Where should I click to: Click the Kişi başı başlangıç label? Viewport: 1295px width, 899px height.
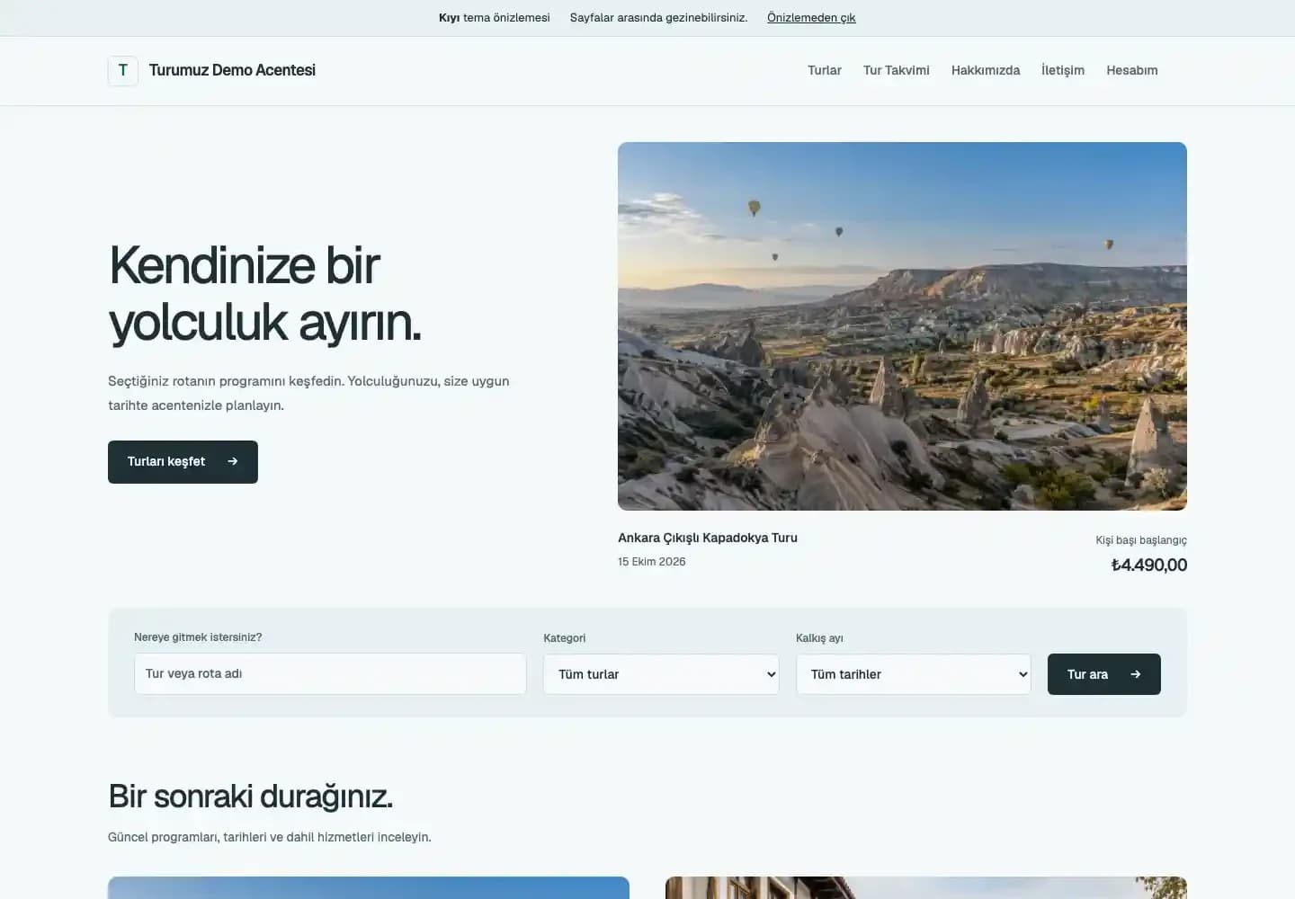pyautogui.click(x=1141, y=540)
